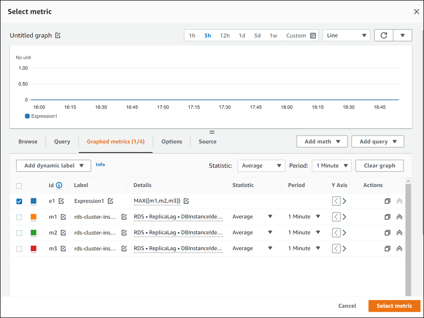Click the orange Select metric button

394,306
